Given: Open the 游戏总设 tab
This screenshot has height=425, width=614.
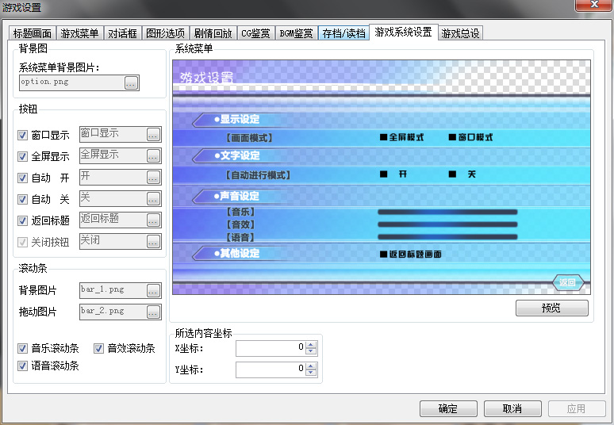Looking at the screenshot, I should click(x=460, y=33).
